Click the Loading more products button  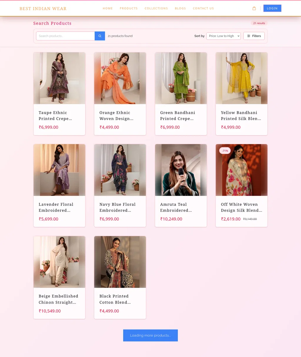[150, 335]
